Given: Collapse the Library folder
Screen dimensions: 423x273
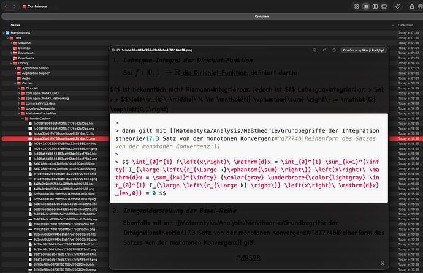Looking at the screenshot, I should coord(11,63).
